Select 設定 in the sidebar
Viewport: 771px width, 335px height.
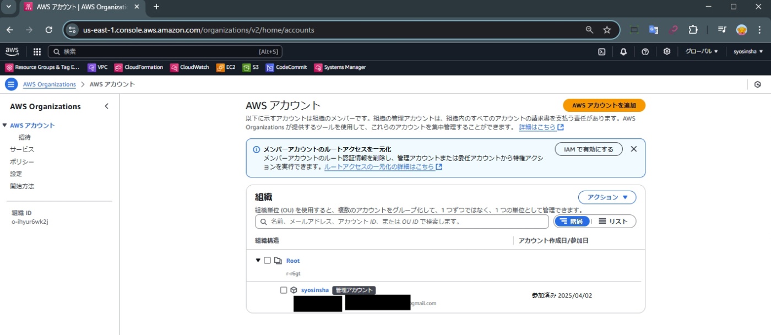(16, 174)
